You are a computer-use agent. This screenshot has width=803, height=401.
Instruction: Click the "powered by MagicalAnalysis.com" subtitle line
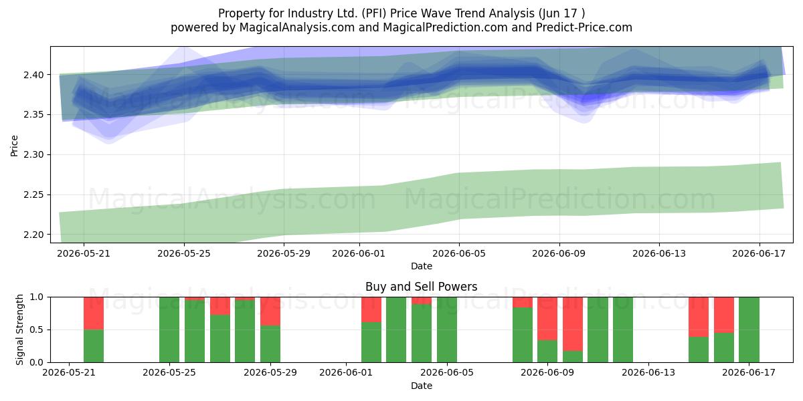coord(401,27)
